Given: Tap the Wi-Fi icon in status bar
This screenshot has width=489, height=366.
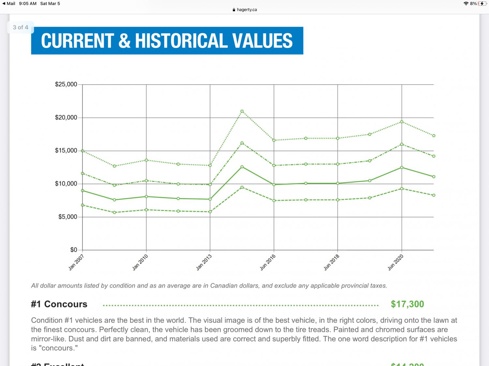Looking at the screenshot, I should [466, 4].
